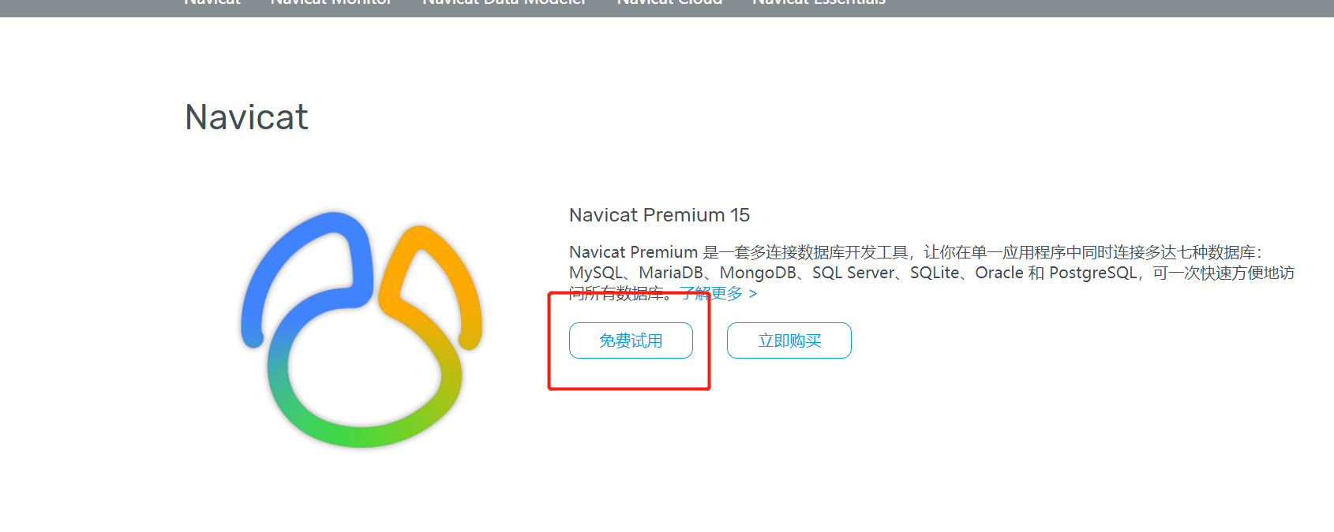This screenshot has height=532, width=1334.
Task: Open the 了解更多 learn more link
Action: [x=711, y=293]
